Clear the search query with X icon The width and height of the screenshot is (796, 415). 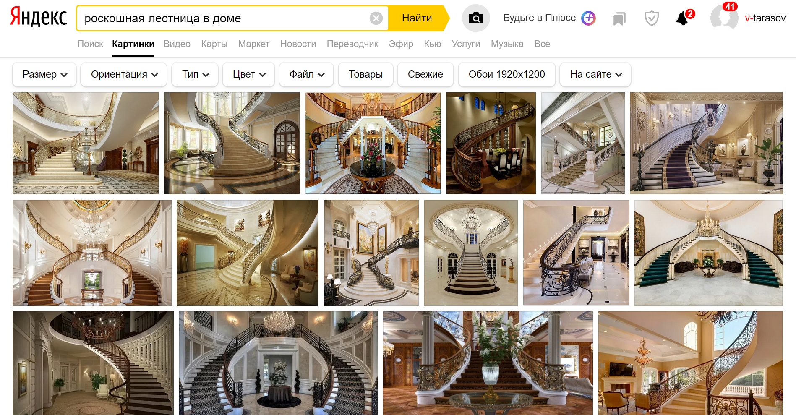tap(376, 18)
